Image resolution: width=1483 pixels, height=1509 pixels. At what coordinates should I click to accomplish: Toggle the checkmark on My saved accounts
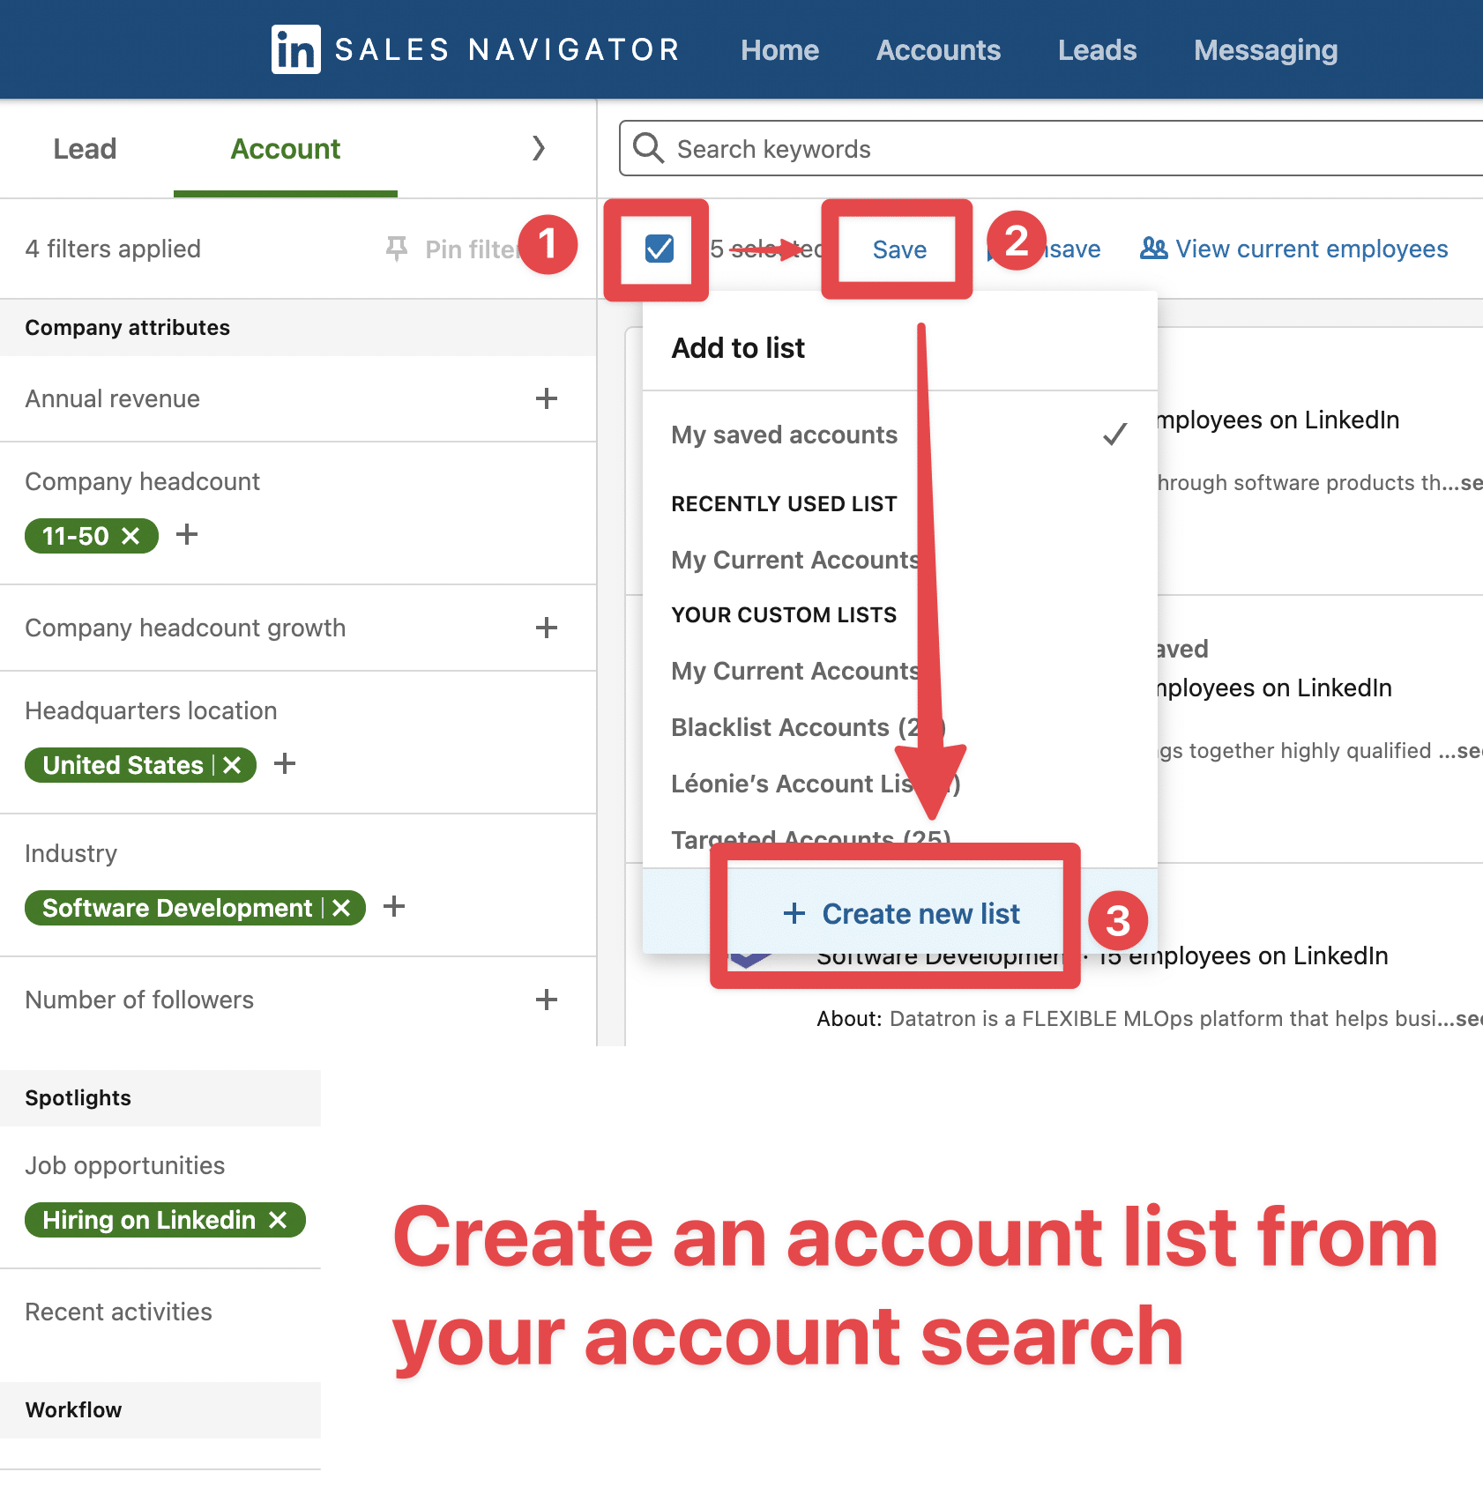coord(1114,434)
